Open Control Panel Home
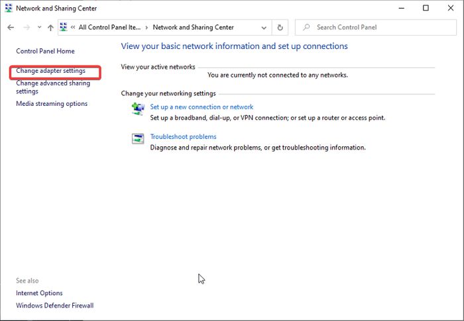Image resolution: width=464 pixels, height=321 pixels. click(45, 51)
